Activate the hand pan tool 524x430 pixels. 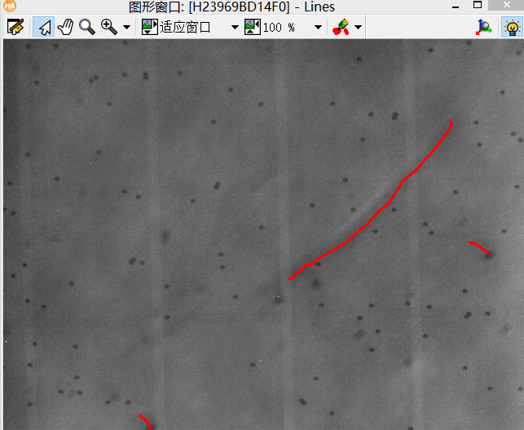(x=66, y=27)
